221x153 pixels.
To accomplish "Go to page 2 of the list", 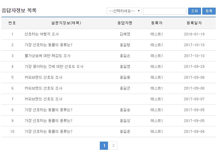I will [113, 146].
